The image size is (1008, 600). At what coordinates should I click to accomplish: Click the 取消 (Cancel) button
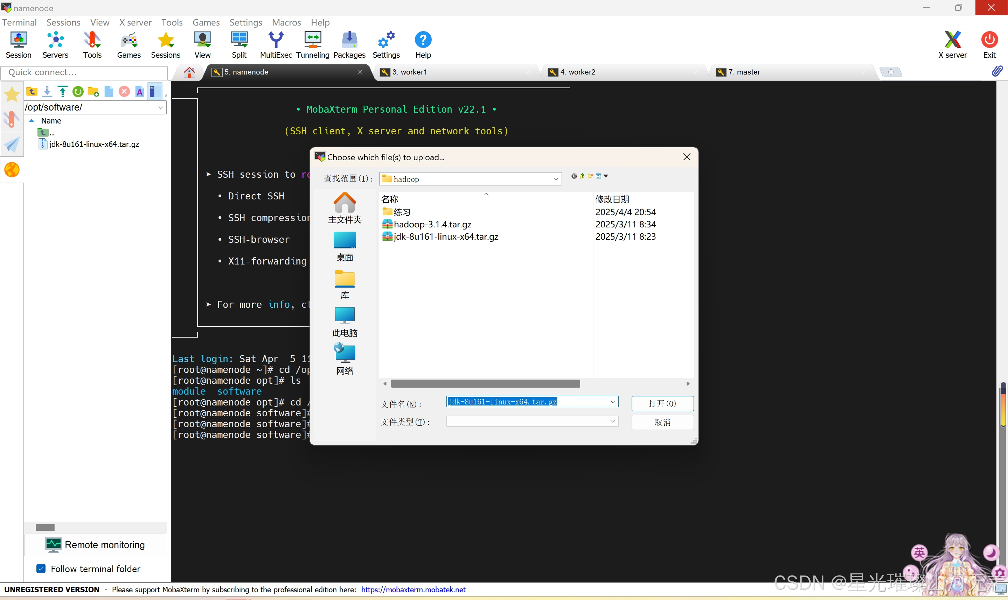[x=662, y=422]
